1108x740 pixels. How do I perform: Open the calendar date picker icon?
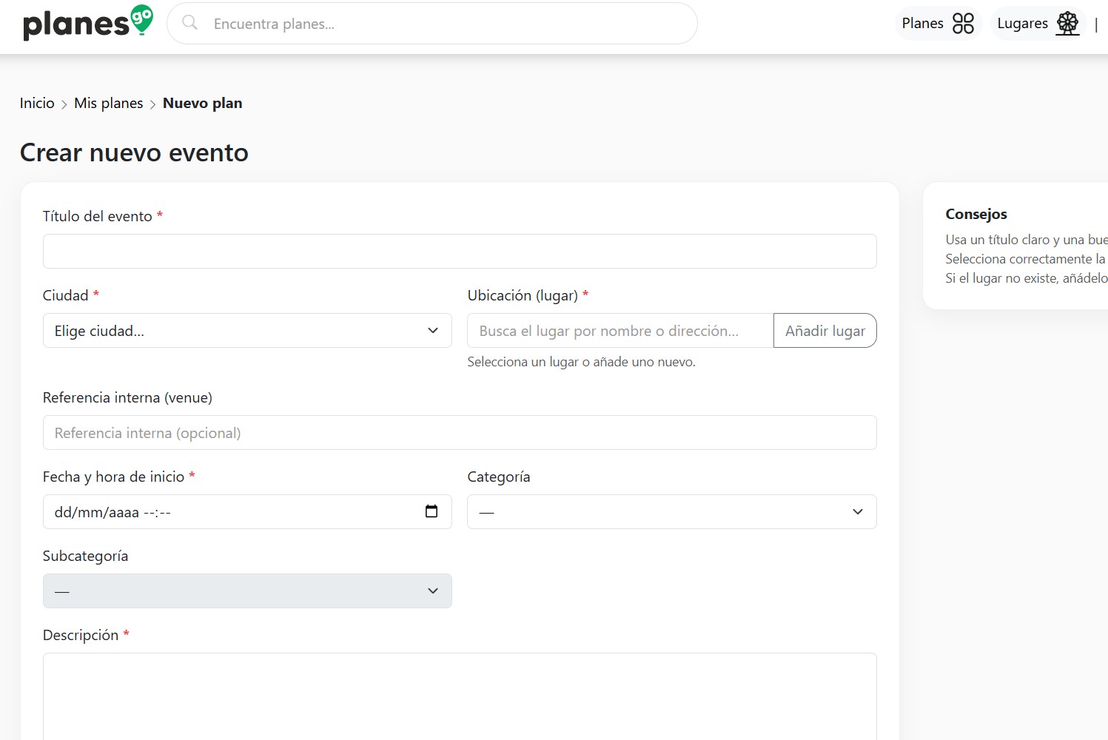pyautogui.click(x=432, y=511)
